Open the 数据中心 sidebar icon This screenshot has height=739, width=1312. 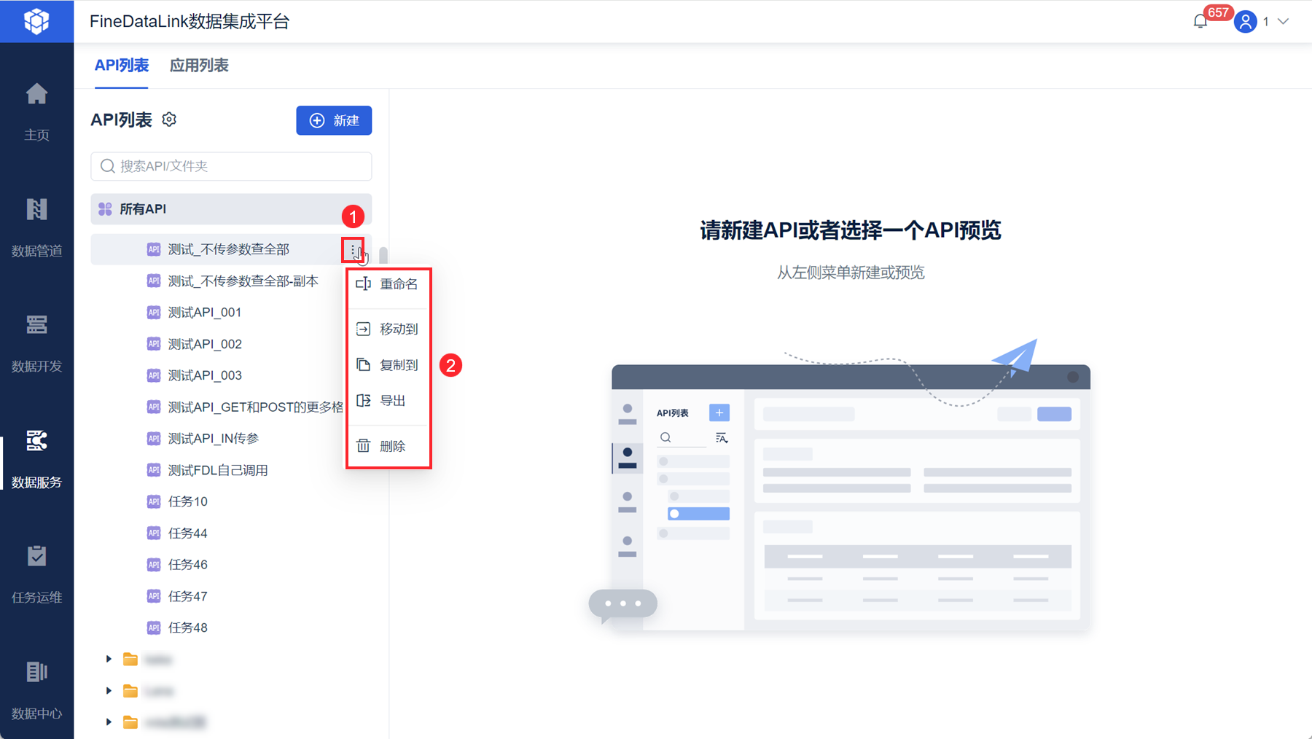point(36,671)
